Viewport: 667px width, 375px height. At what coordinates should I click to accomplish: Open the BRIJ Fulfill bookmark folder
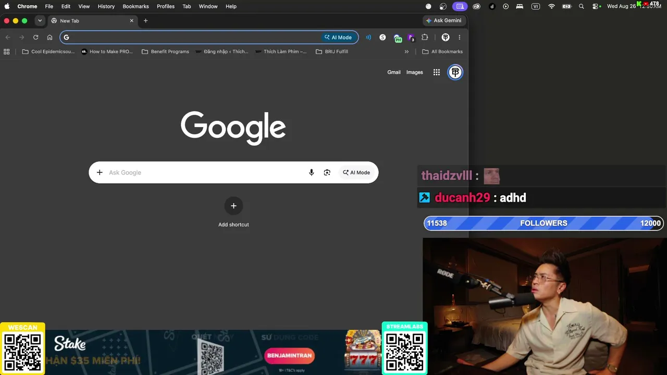pyautogui.click(x=332, y=52)
